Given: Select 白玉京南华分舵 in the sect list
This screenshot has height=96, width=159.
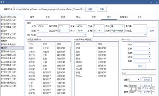Looking at the screenshot, I should (12, 51).
